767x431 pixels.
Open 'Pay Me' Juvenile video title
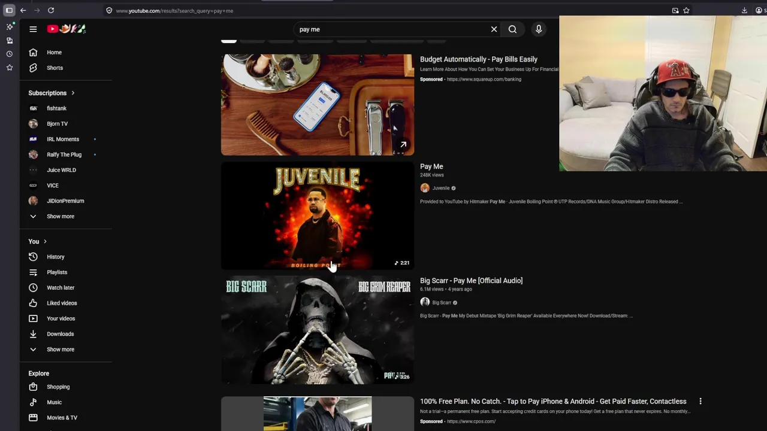431,166
